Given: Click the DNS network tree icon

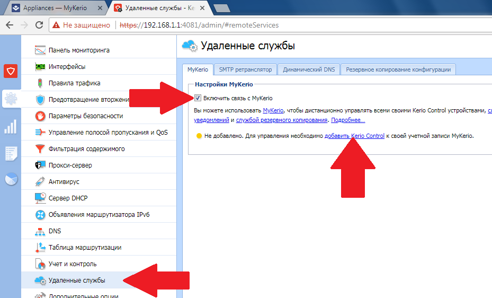Looking at the screenshot, I should (x=40, y=231).
